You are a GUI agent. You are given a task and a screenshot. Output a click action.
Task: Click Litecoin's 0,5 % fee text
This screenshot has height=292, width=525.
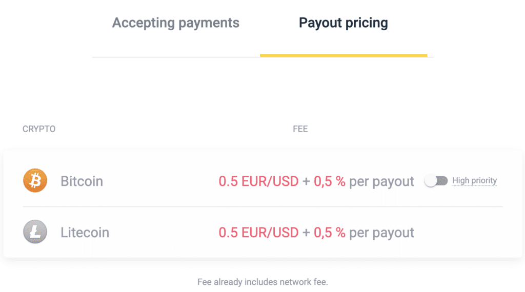(330, 233)
